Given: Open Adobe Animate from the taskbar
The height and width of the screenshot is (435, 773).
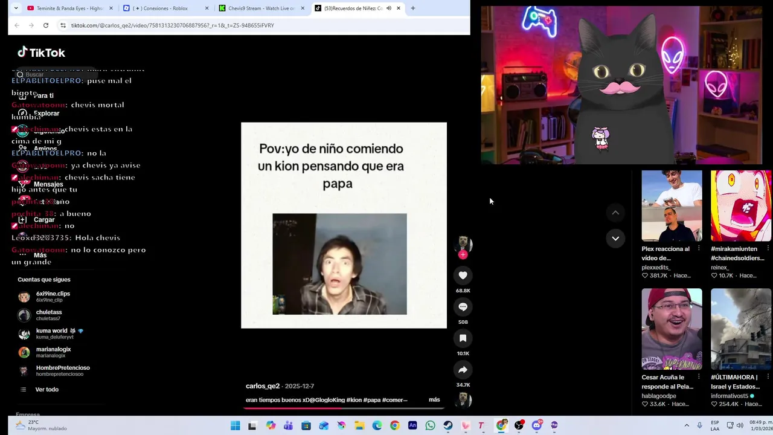Looking at the screenshot, I should (x=412, y=425).
